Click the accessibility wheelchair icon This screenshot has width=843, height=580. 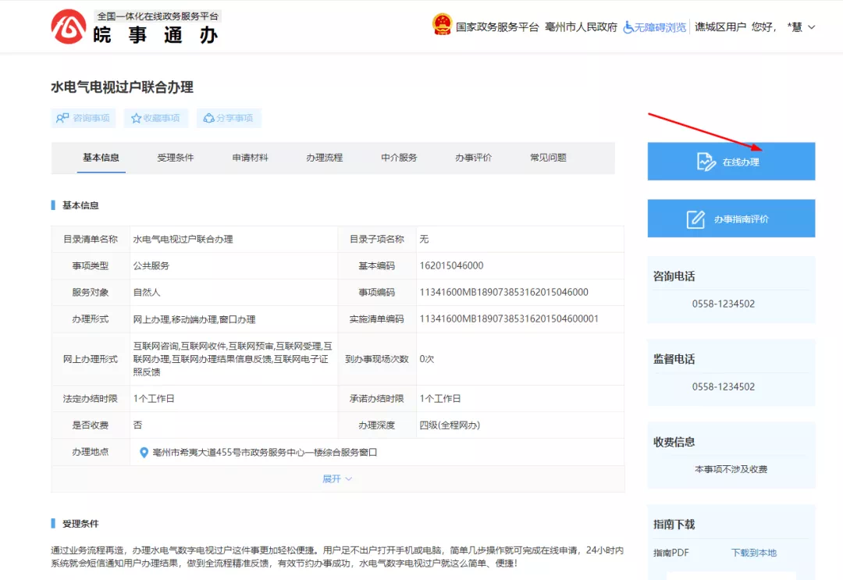coord(628,27)
